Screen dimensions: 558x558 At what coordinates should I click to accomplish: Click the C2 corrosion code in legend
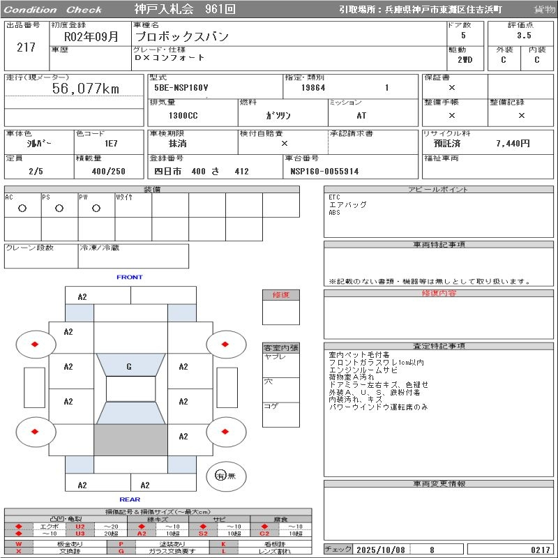264,534
